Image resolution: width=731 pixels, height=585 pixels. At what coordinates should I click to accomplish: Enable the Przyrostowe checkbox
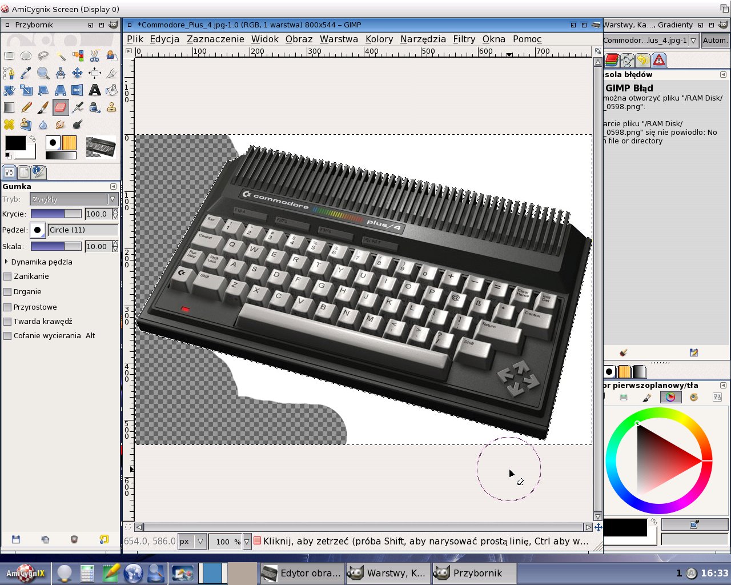7,307
